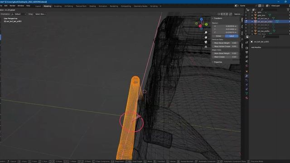
Task: Open the Particles properties tab icon
Action: point(246,80)
